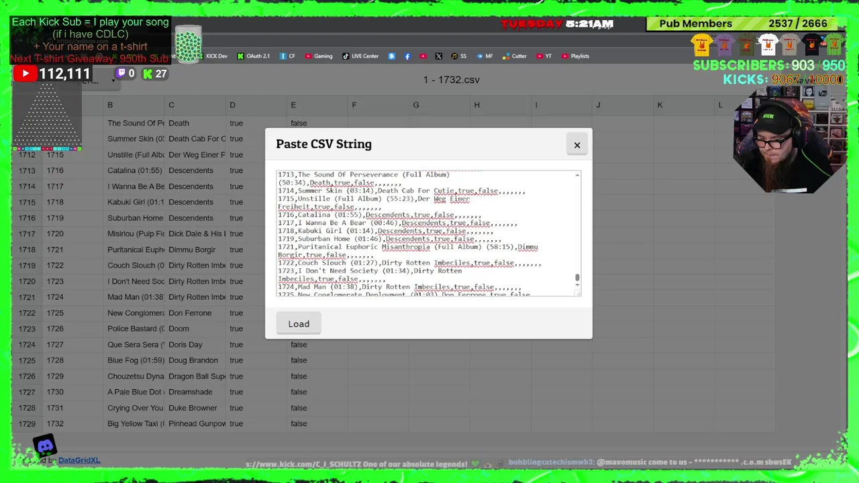
Task: Click the 'Mad Man (01:38' cell
Action: point(134,297)
